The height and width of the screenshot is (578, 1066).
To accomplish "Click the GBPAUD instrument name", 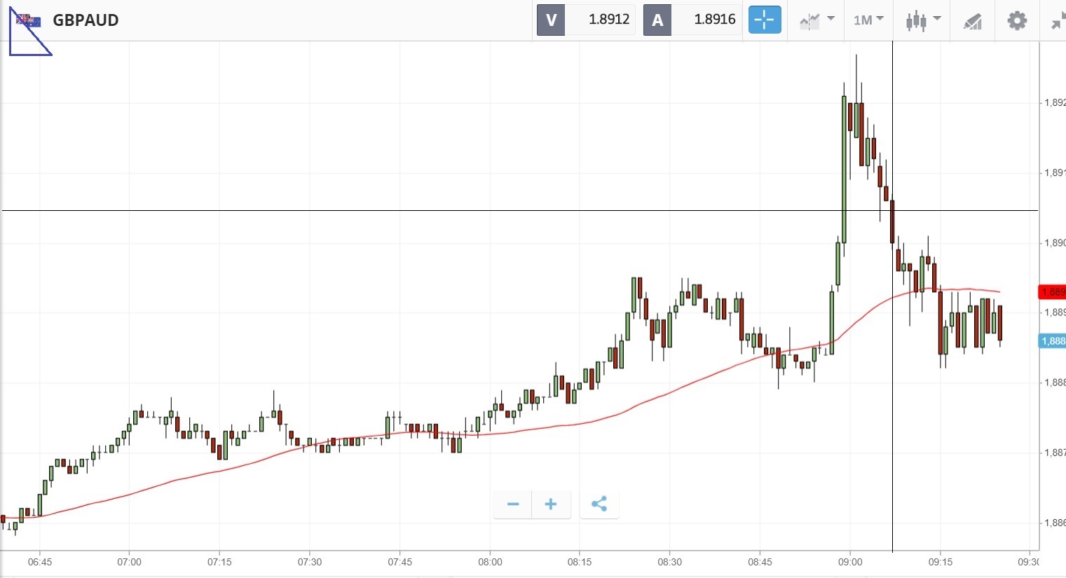I will 86,20.
